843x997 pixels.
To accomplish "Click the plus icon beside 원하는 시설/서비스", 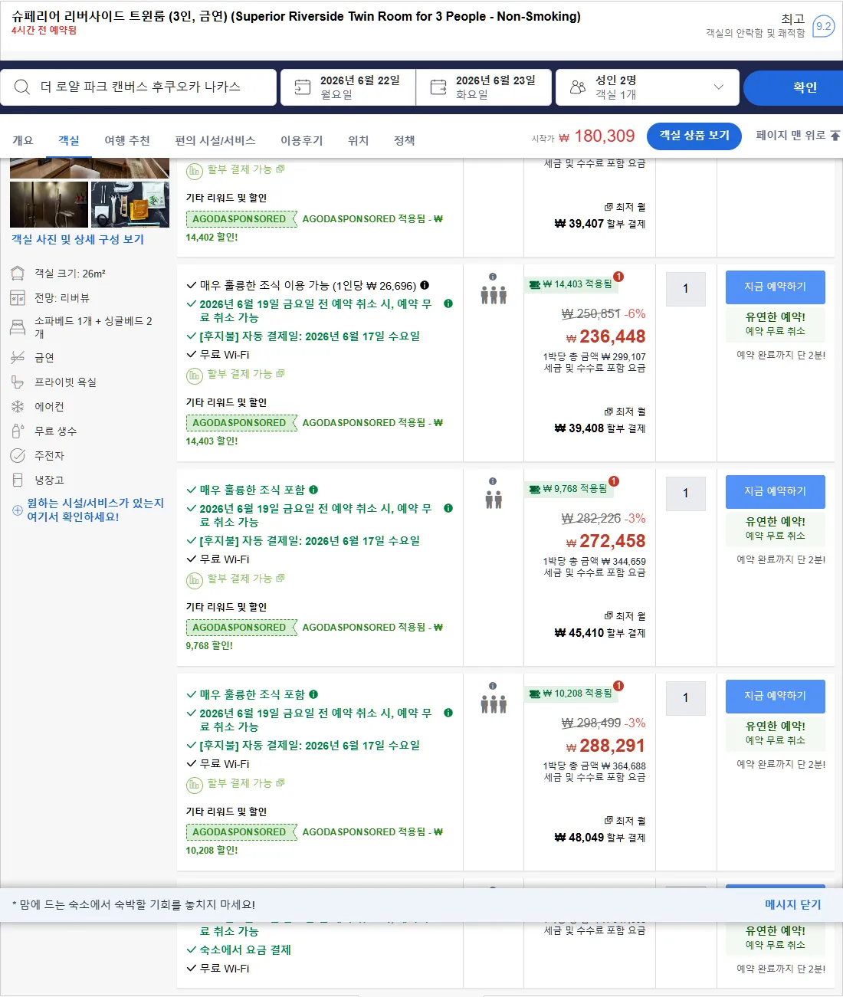I will point(18,510).
